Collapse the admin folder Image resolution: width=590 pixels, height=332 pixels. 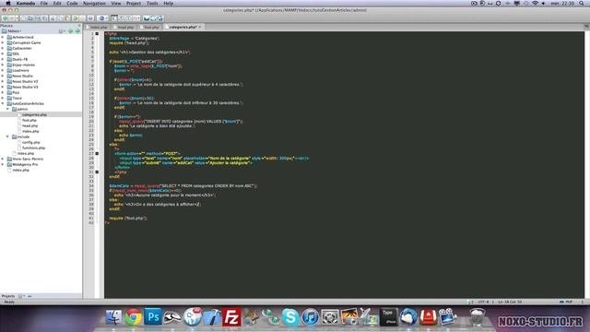(x=7, y=109)
